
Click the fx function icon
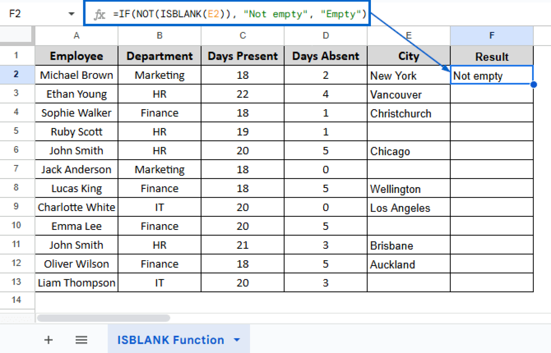[99, 14]
